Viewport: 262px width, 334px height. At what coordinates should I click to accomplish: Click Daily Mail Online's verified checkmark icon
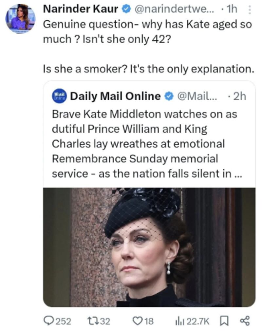(168, 95)
